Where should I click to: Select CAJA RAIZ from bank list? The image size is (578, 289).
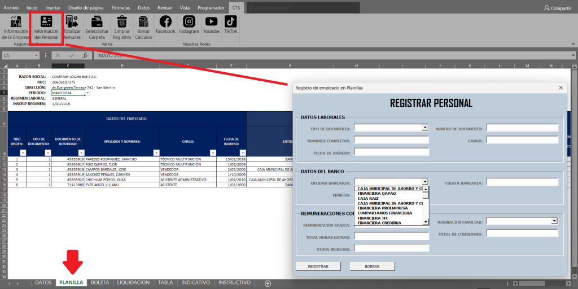368,198
